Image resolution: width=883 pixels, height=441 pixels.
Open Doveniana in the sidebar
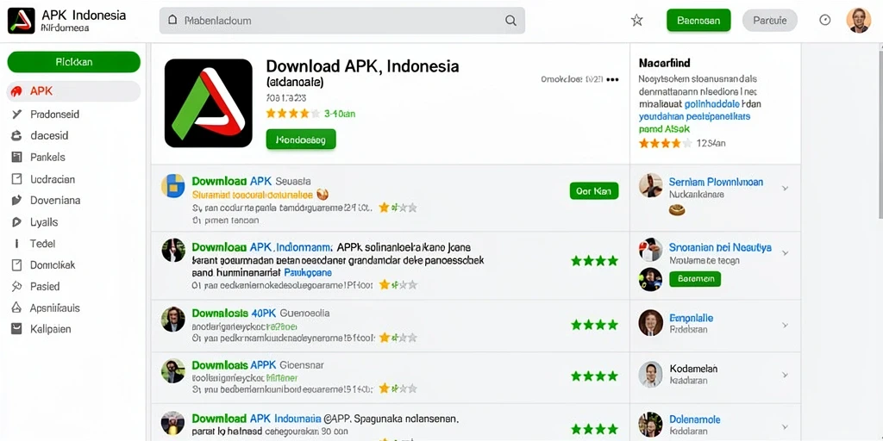[x=55, y=200]
